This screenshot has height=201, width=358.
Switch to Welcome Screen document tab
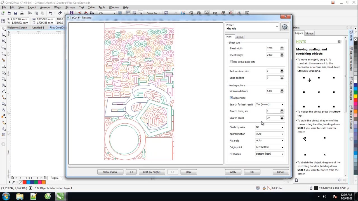tap(17, 28)
